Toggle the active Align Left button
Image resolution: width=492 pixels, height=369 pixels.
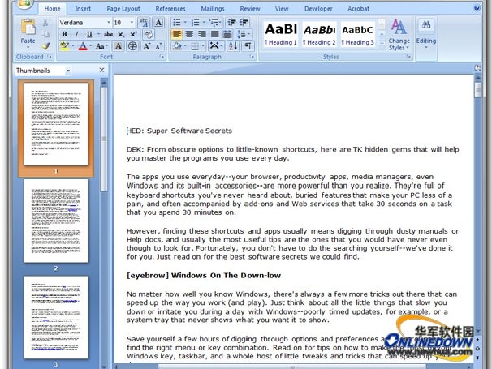pos(177,34)
